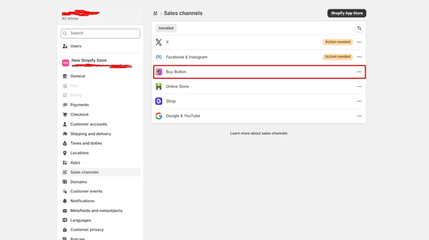Viewport: 429px width, 240px height.
Task: Click the Notifications bell icon
Action: click(x=65, y=201)
